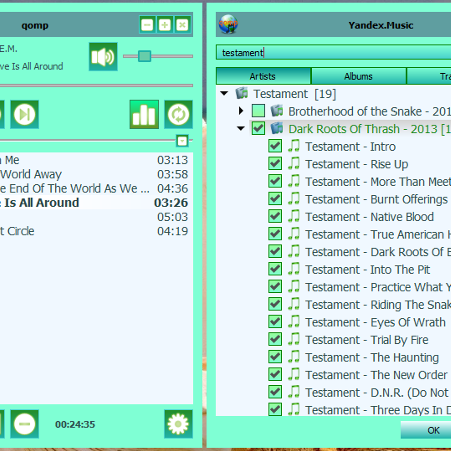
Task: Maximize the qomp player window
Action: point(165,25)
